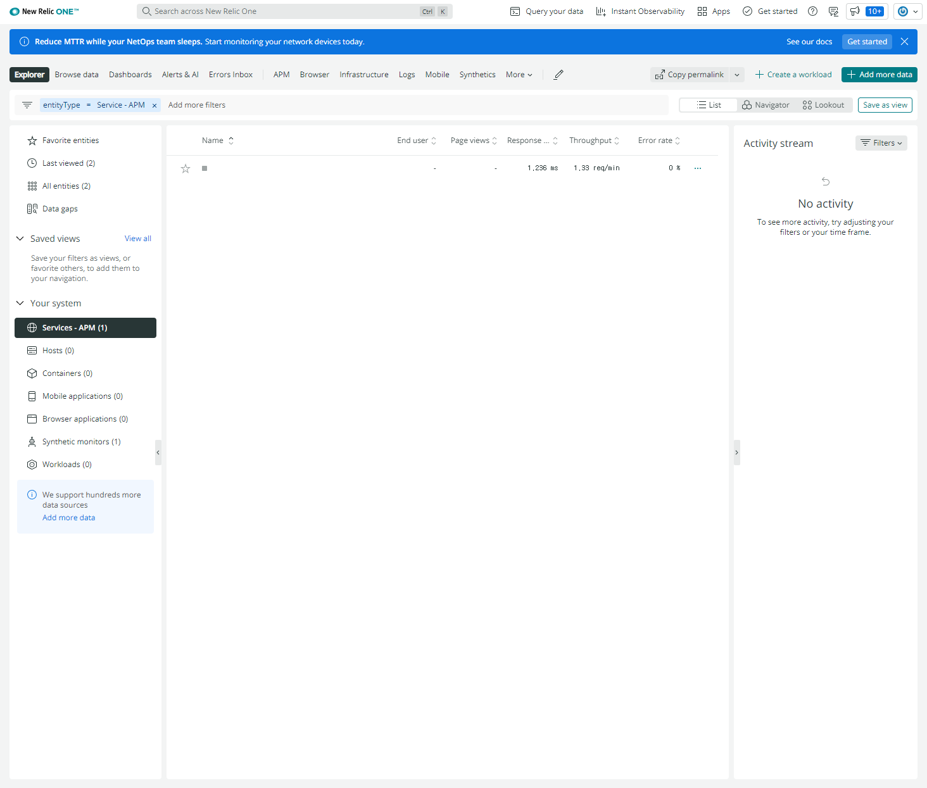Click Search across New Relic One field
This screenshot has height=788, width=927.
[294, 11]
